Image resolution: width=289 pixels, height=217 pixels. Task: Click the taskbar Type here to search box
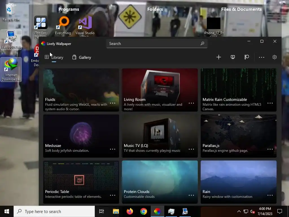(54, 211)
